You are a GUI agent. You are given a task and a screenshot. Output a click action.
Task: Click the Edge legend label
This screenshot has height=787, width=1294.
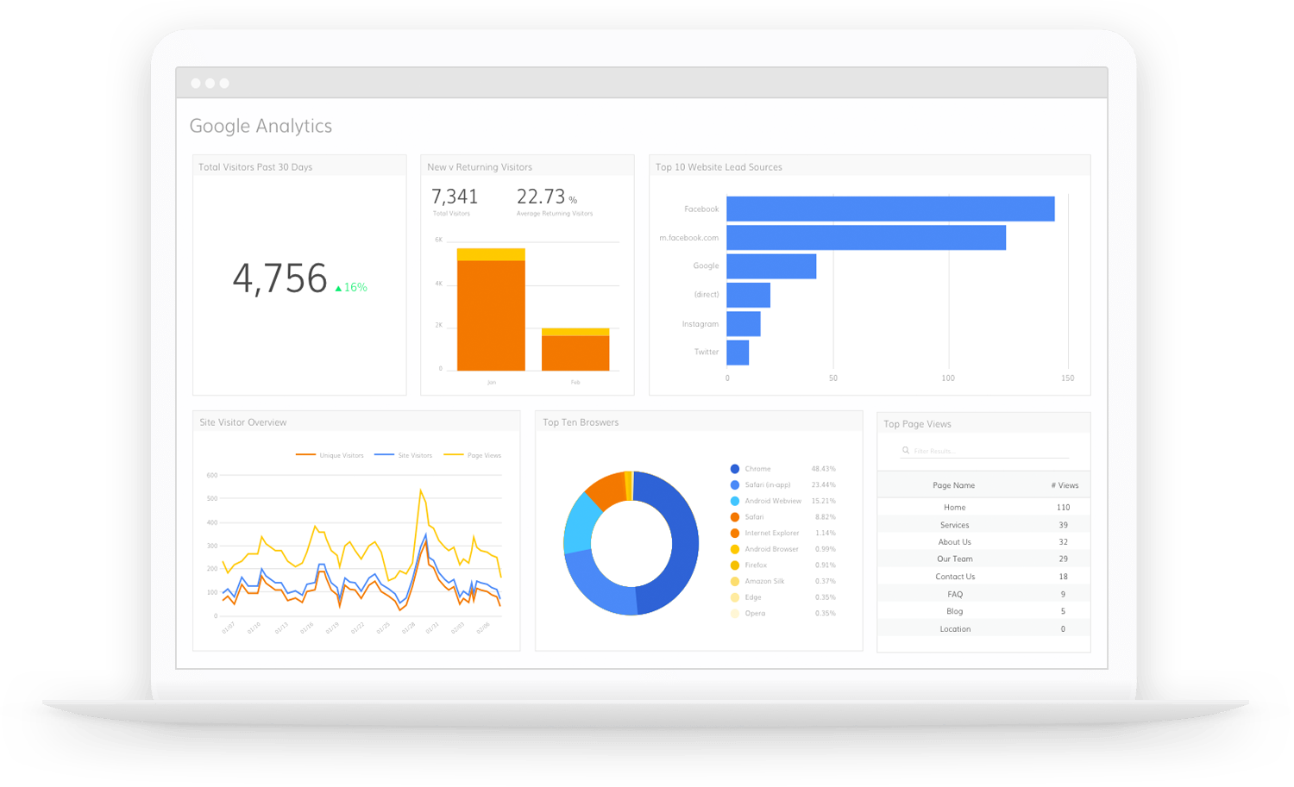[x=753, y=597]
